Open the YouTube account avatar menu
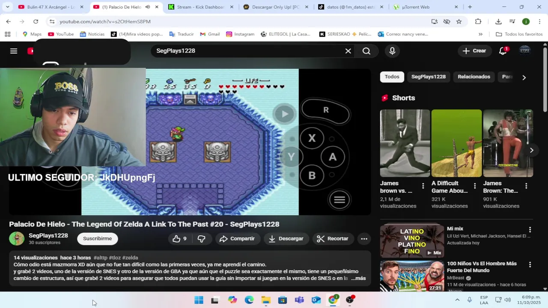The image size is (548, 308). 524,50
